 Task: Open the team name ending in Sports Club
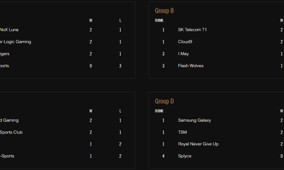point(11,132)
